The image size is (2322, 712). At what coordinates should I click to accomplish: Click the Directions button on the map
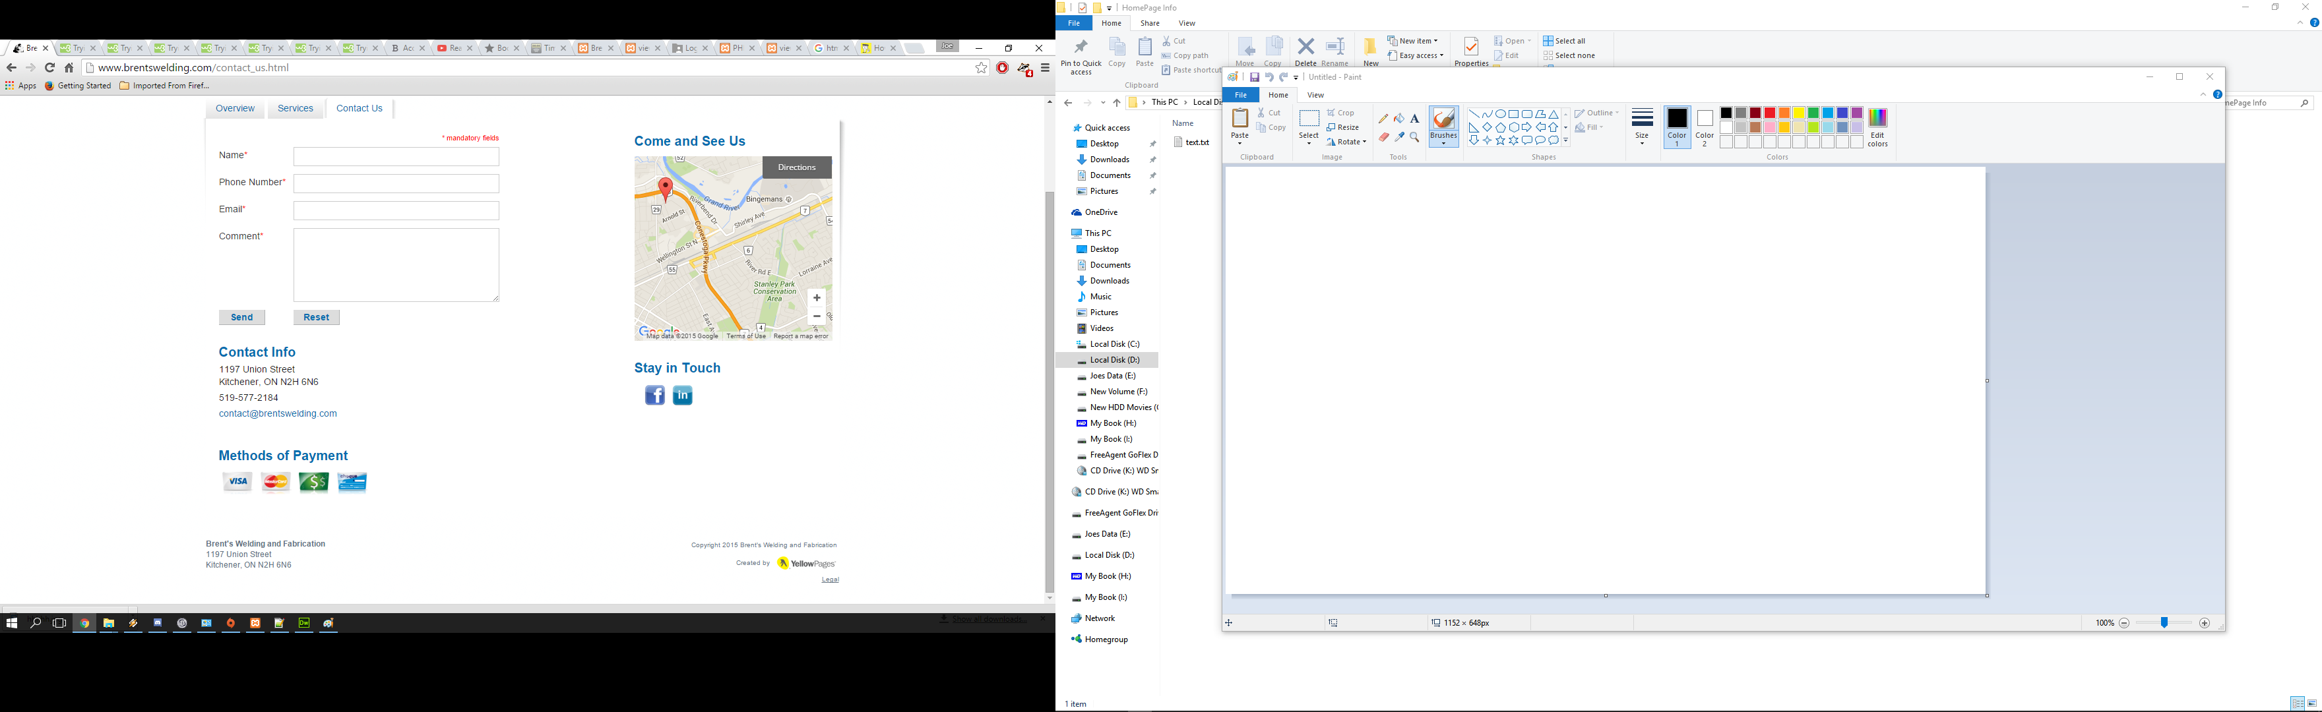(797, 167)
